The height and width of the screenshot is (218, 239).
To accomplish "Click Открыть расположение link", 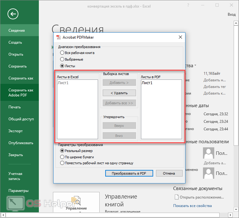I will [202, 197].
